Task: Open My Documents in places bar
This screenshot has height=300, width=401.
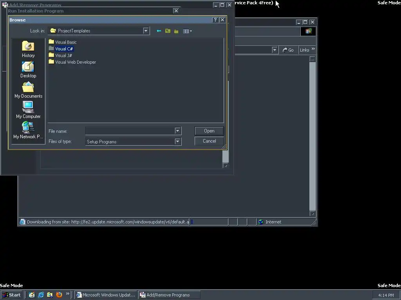Action: 28,90
